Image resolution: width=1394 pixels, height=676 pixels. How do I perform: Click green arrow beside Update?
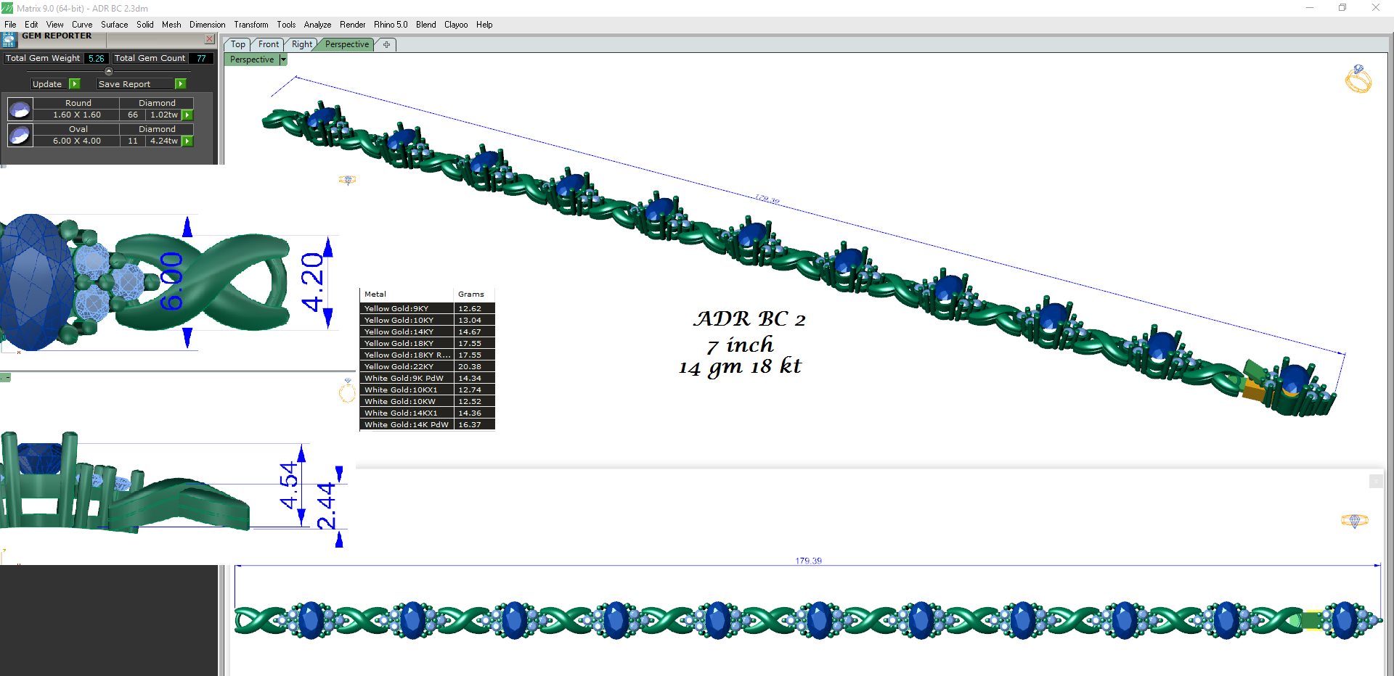tap(74, 84)
